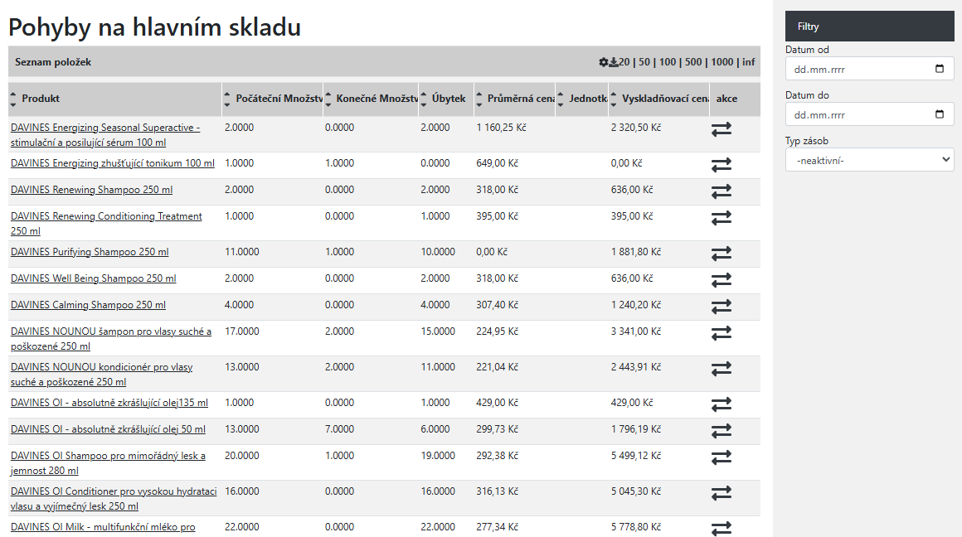The height and width of the screenshot is (537, 962).
Task: Click transfer arrows for Well Being Shampoo
Action: click(721, 280)
